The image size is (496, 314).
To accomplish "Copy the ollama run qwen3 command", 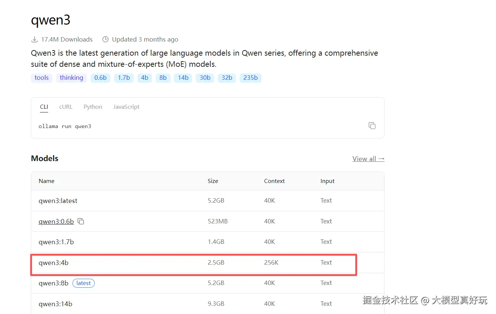I will point(372,125).
